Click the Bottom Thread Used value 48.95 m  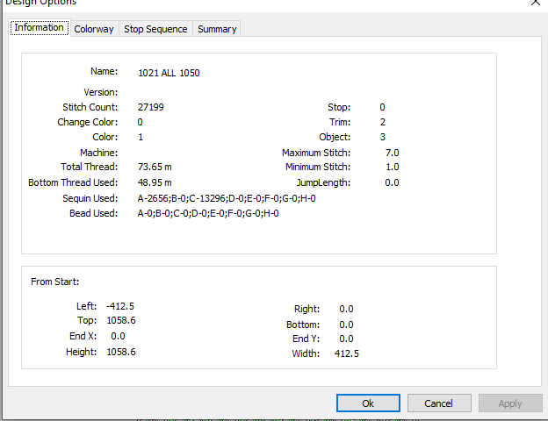pos(155,182)
